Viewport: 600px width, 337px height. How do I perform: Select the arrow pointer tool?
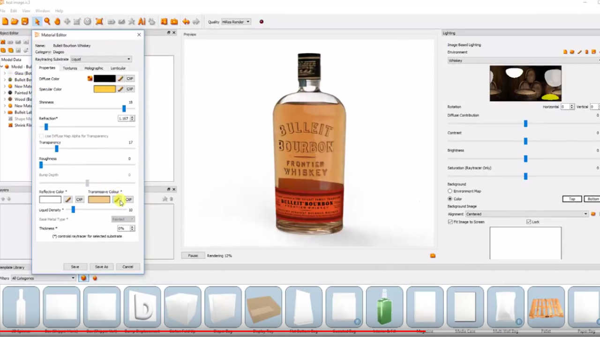tap(37, 22)
